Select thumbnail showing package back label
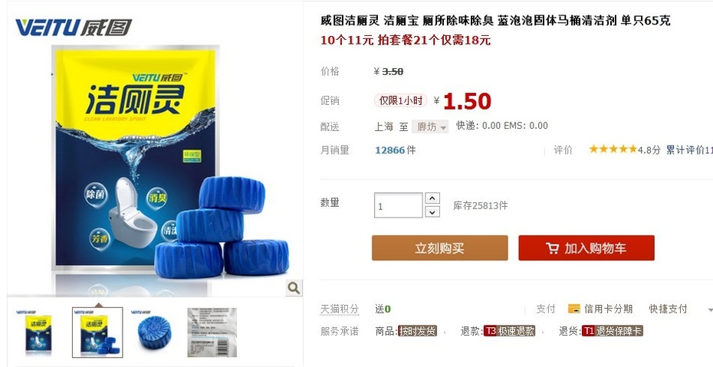The width and height of the screenshot is (713, 367). click(212, 333)
